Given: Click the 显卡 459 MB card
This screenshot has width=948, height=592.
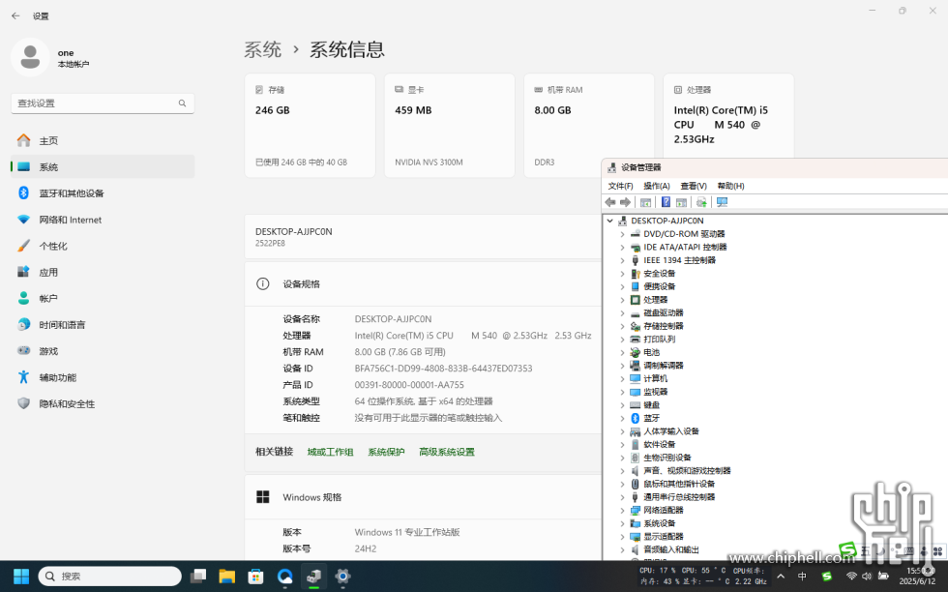Looking at the screenshot, I should click(x=450, y=126).
